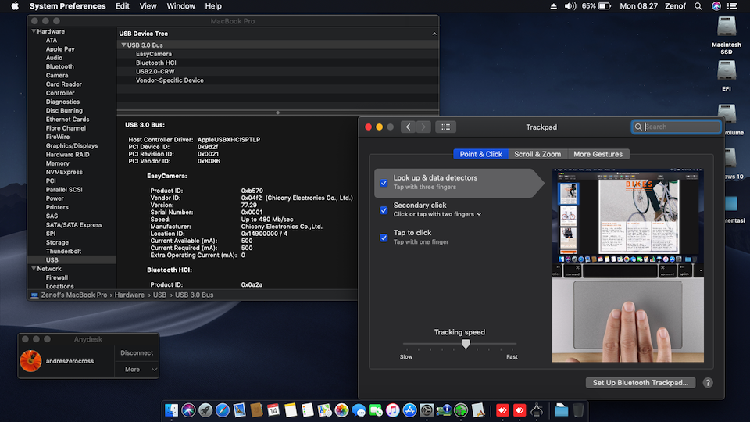Screen dimensions: 750x422
Task: Open Maps icon in the Dock
Action: coord(324,410)
